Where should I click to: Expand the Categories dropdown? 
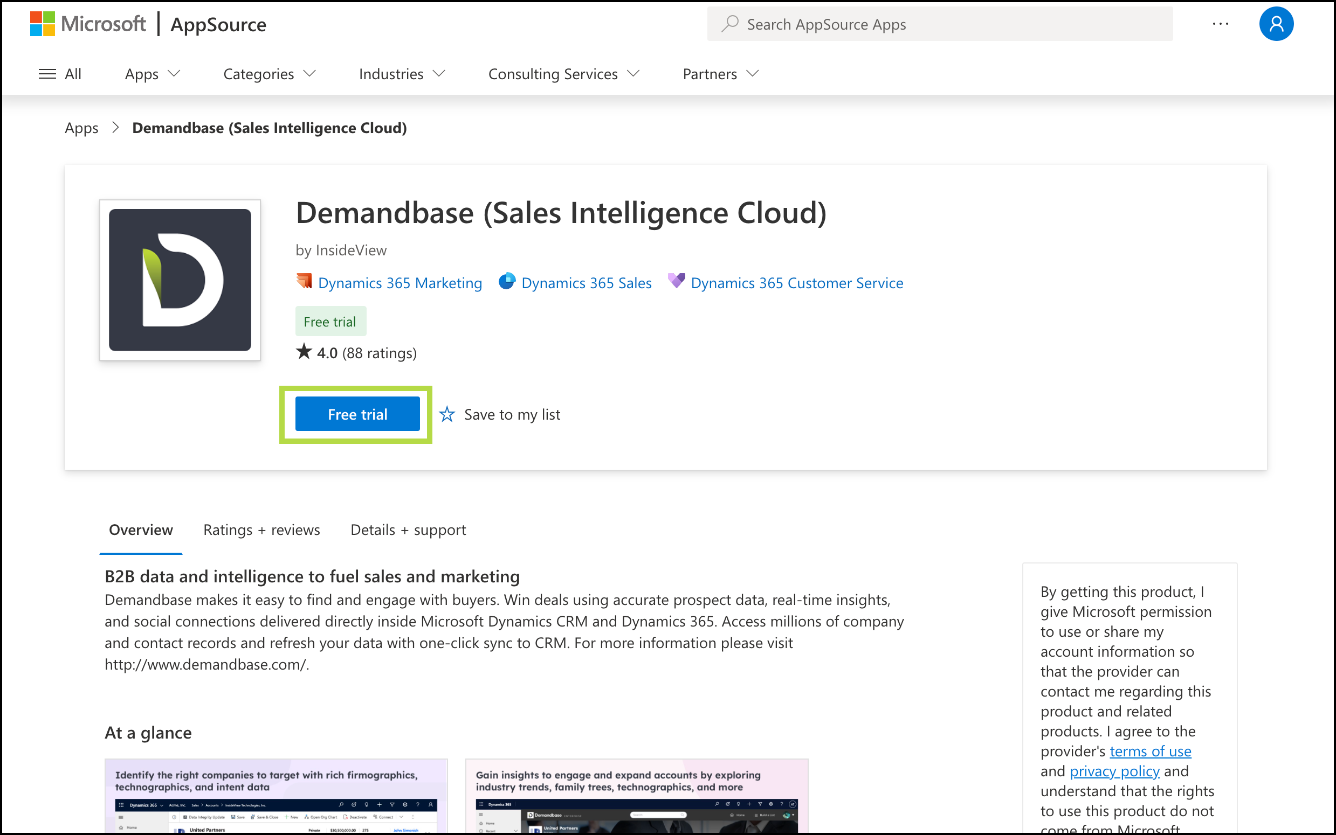coord(270,73)
